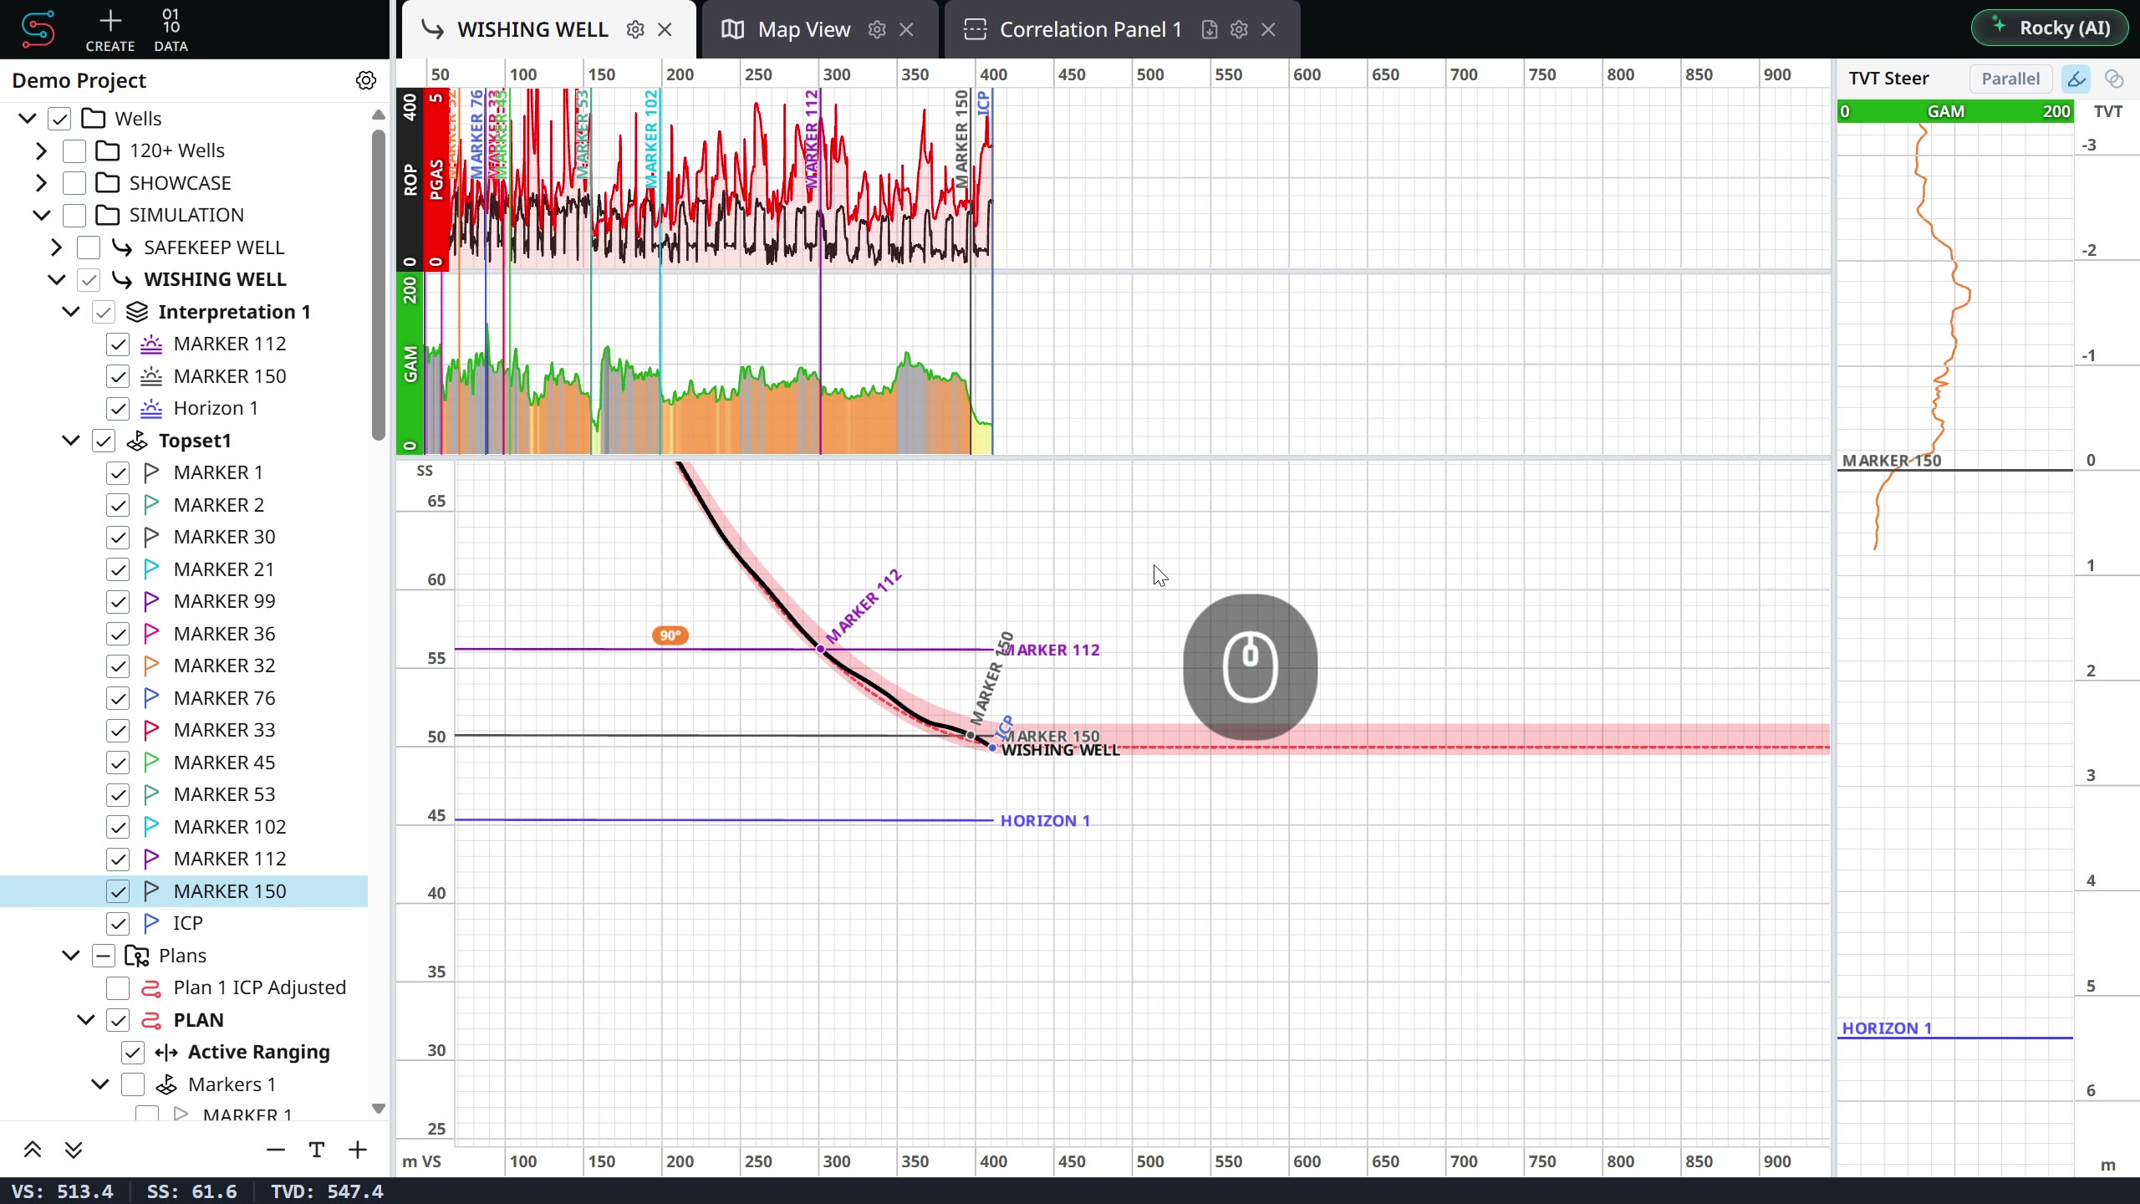Click the 90° angle badge

point(670,635)
